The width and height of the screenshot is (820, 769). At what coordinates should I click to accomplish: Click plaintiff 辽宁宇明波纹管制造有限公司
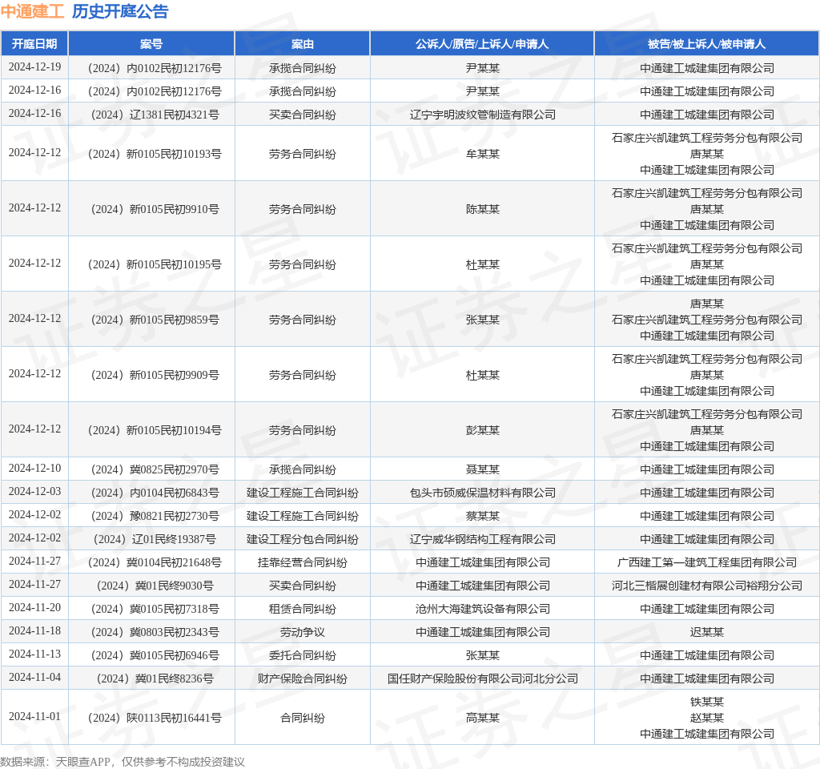click(482, 115)
